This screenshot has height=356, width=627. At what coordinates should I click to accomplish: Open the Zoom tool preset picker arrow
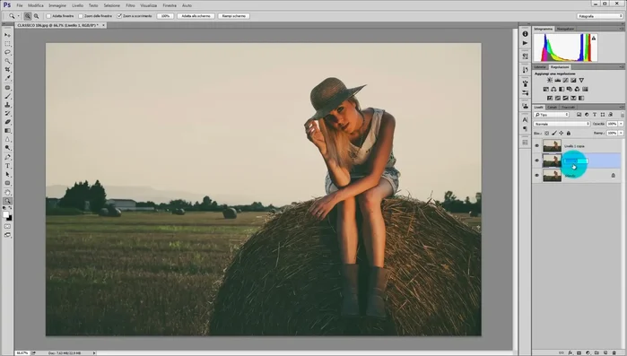click(x=19, y=16)
